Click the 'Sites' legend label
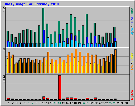Viewport: 135px width, 106px height. pyautogui.click(x=132, y=69)
